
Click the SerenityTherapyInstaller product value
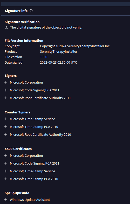59,52
